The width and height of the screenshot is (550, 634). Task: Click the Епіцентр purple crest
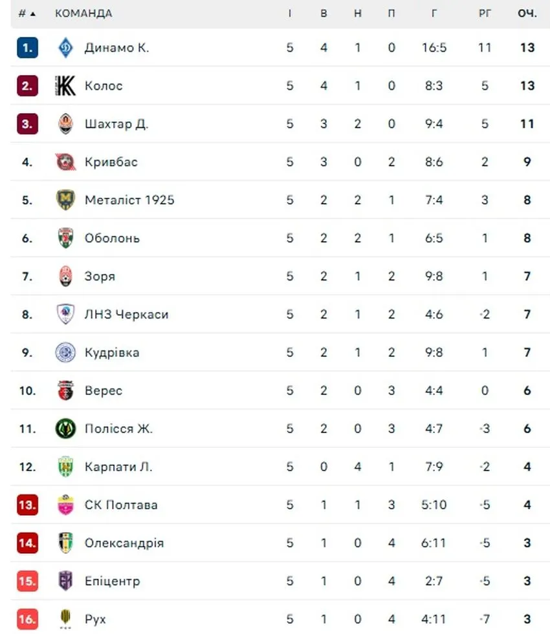coord(65,581)
